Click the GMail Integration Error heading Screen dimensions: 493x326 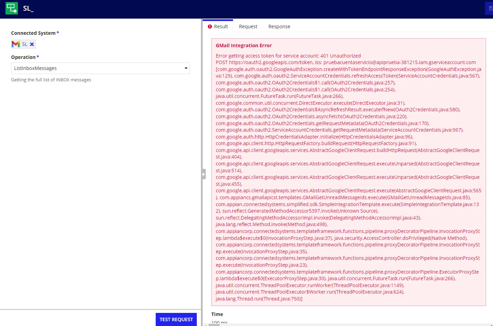tap(244, 45)
